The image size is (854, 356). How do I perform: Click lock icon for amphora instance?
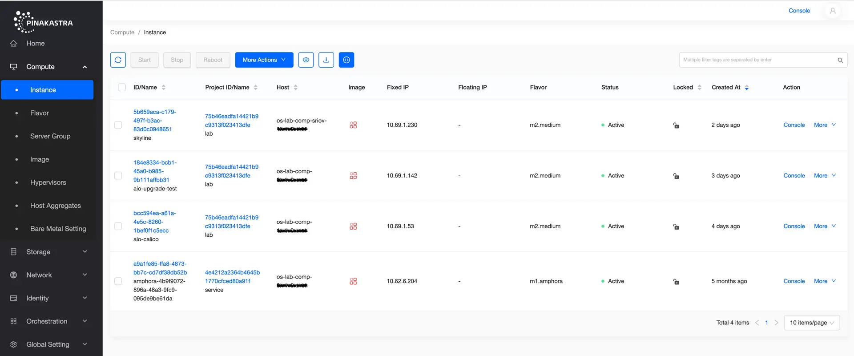click(x=676, y=282)
